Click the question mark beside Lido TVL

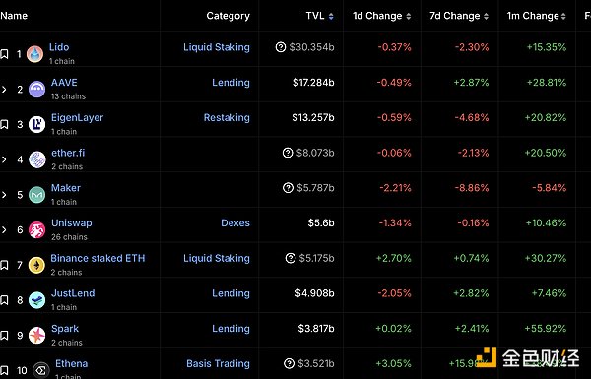pyautogui.click(x=281, y=47)
